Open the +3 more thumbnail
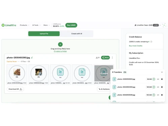Screen dimensions: 168x126 pyautogui.click(x=104, y=73)
